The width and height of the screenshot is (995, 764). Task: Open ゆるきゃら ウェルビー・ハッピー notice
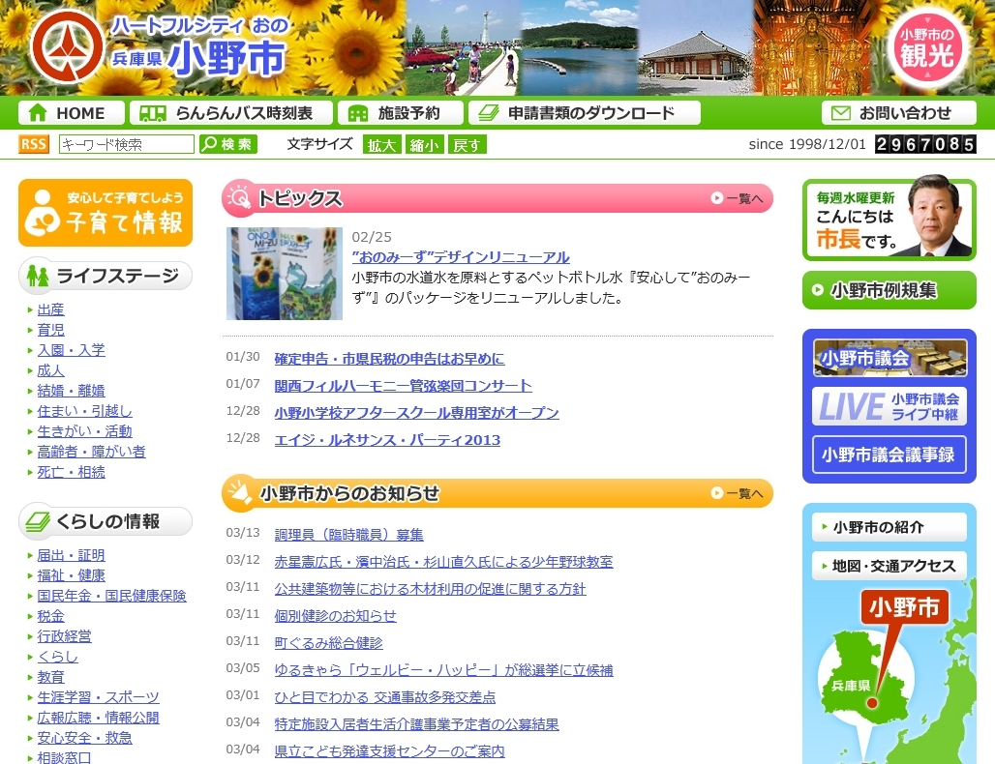pos(443,670)
